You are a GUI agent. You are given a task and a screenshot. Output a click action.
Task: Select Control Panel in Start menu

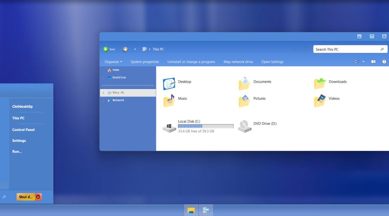click(23, 130)
